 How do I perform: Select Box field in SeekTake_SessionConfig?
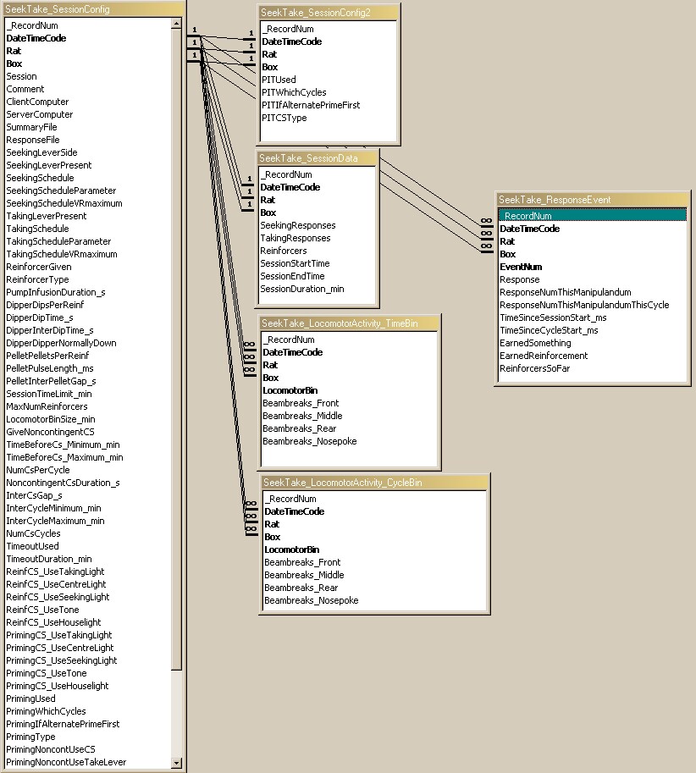[x=14, y=63]
